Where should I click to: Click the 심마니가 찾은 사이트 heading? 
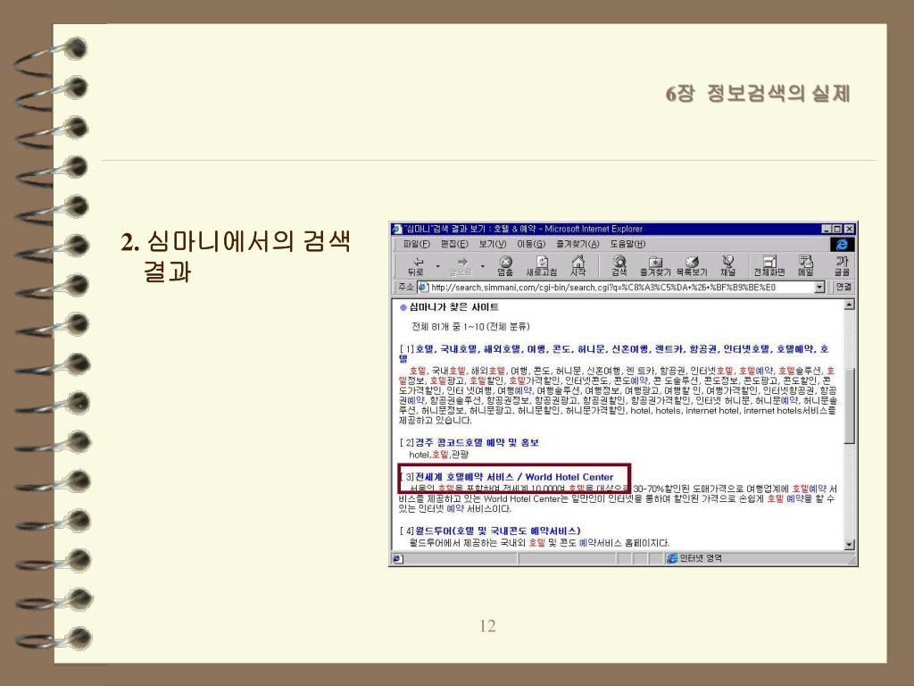click(x=453, y=307)
